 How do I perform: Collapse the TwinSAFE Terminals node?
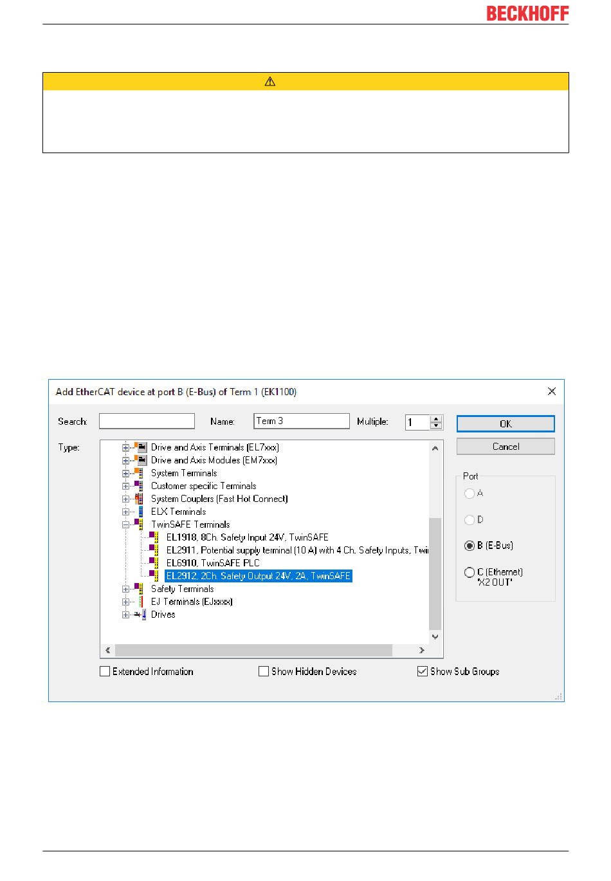[125, 524]
